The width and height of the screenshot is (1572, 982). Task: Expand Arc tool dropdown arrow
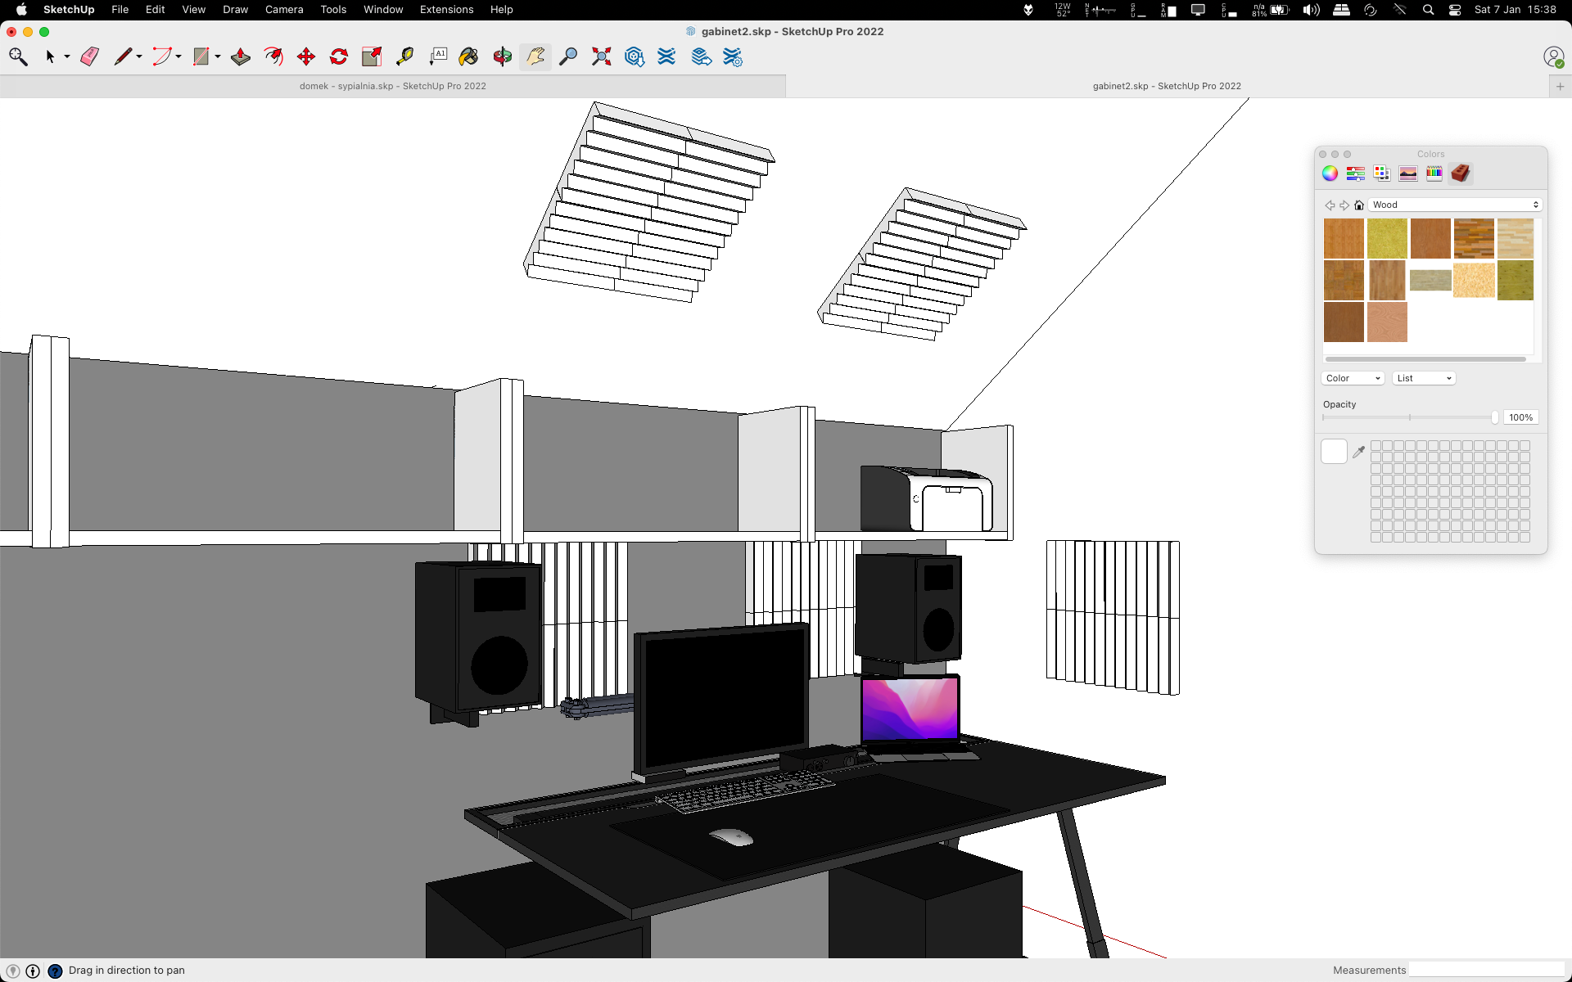[x=178, y=56]
